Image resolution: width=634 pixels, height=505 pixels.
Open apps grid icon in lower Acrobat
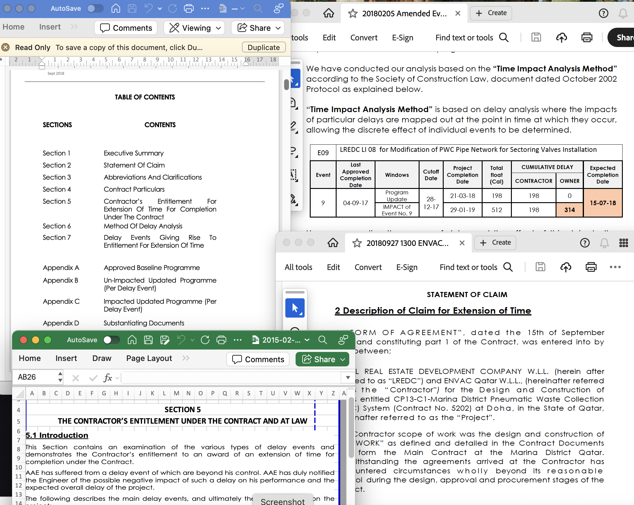click(624, 243)
